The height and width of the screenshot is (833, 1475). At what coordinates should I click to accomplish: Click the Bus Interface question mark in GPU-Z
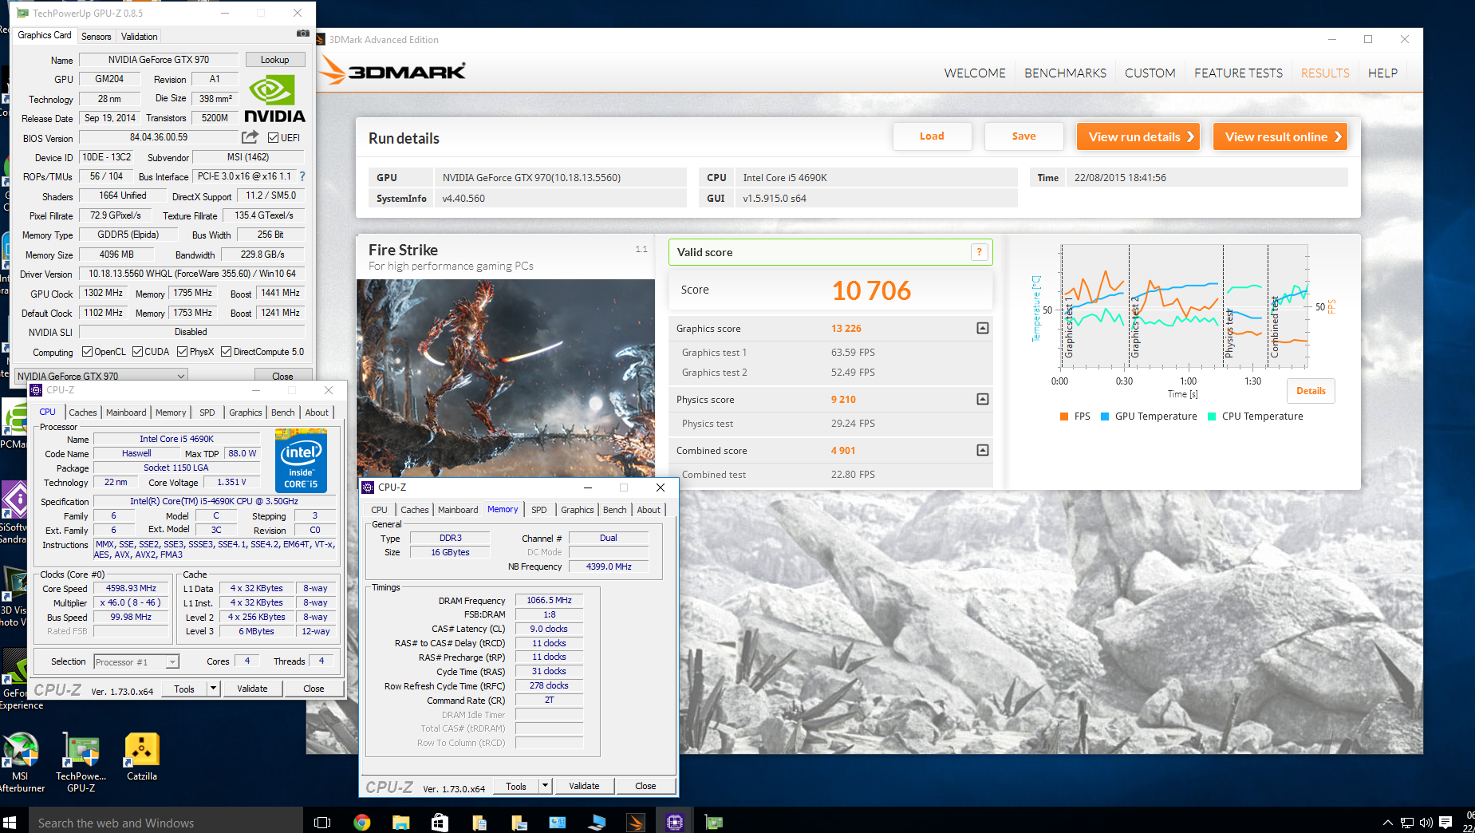(302, 176)
